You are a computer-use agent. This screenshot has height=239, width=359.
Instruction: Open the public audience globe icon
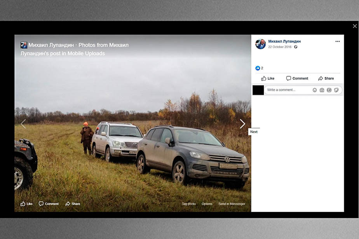[x=296, y=47]
